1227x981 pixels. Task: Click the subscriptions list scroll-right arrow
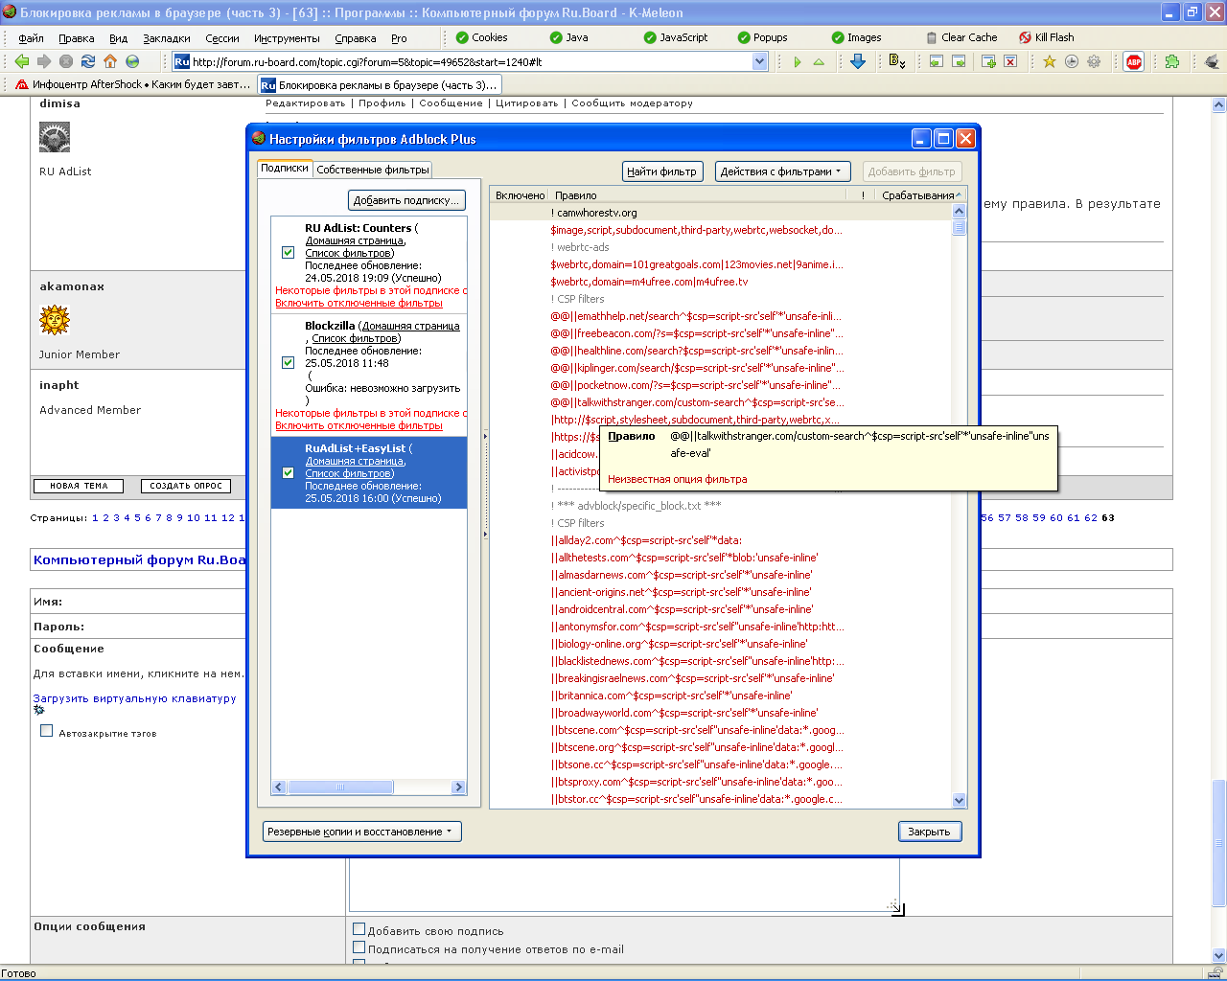tap(458, 787)
